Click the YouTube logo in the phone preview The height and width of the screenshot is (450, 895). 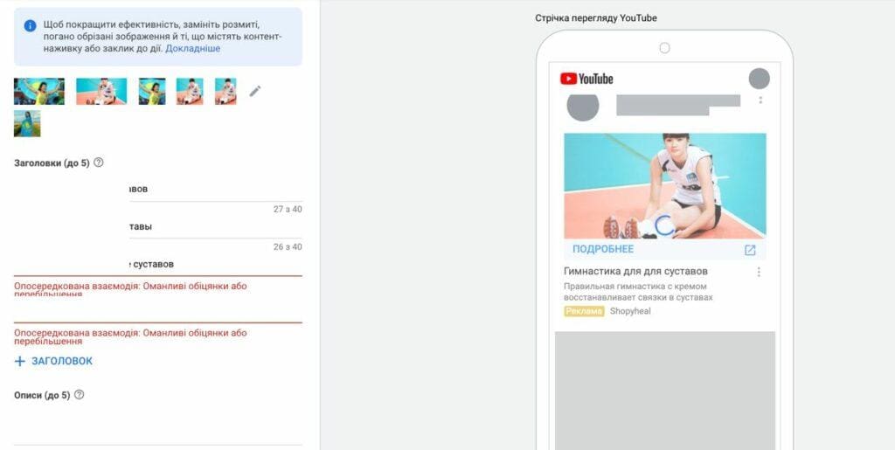point(586,79)
